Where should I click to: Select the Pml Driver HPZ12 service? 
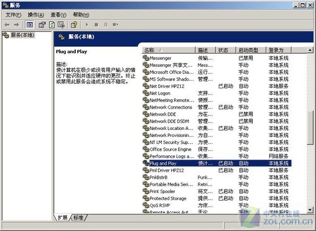coord(167,170)
